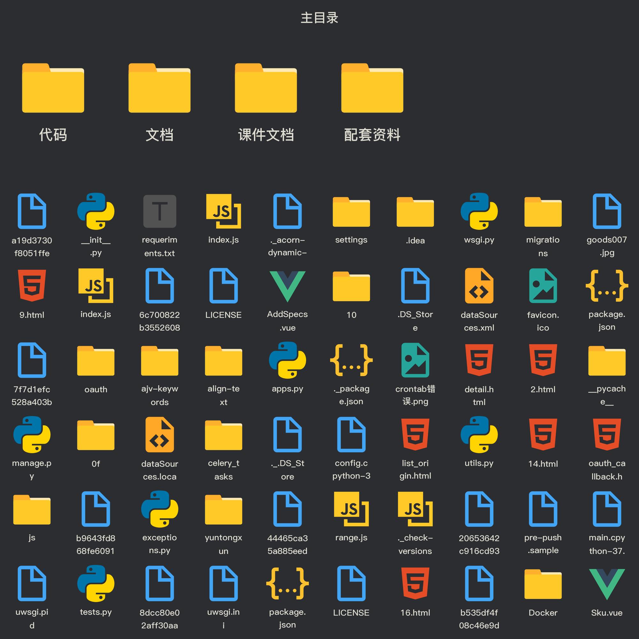
Task: Click the 7f7d1efc 528a403b file name
Action: pyautogui.click(x=32, y=396)
